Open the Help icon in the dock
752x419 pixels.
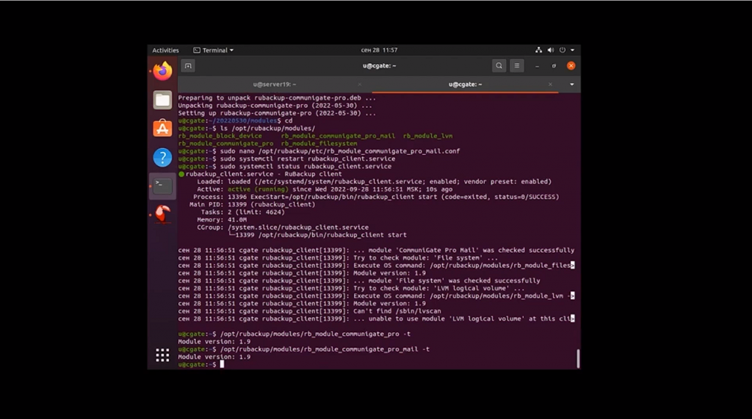[162, 157]
